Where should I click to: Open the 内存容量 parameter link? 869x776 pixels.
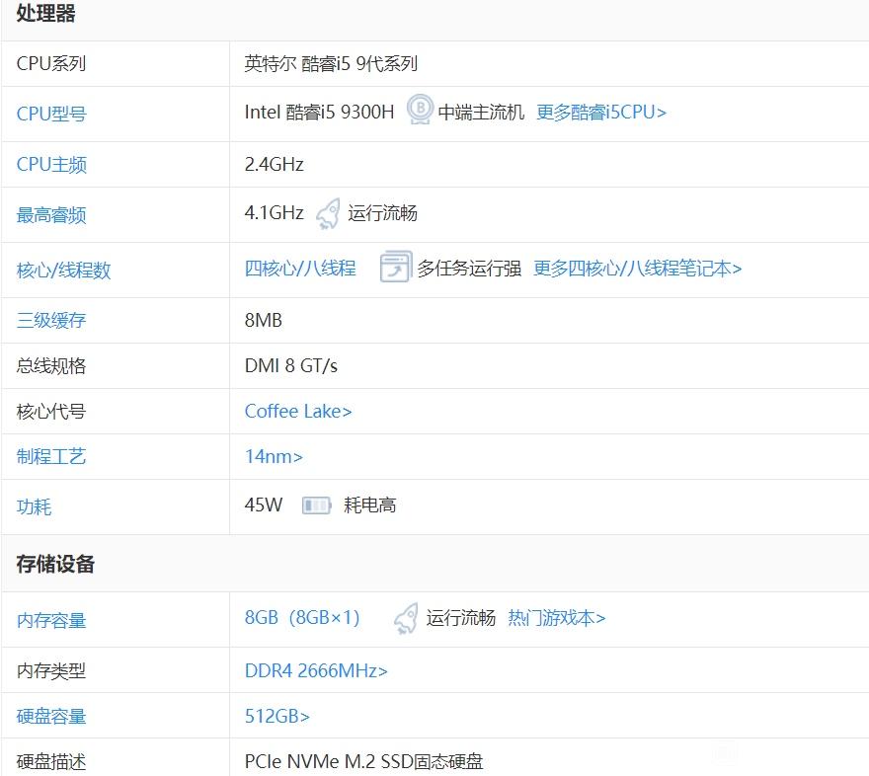pos(51,620)
